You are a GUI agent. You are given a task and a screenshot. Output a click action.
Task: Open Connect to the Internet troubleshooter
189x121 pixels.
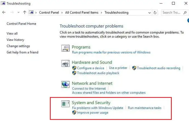click(x=88, y=89)
